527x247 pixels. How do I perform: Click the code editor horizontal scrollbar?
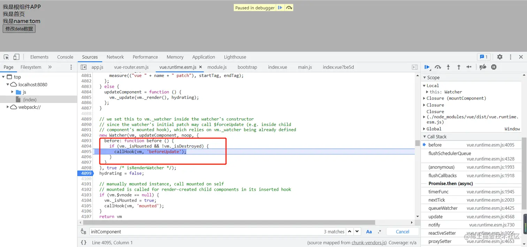tap(229, 222)
